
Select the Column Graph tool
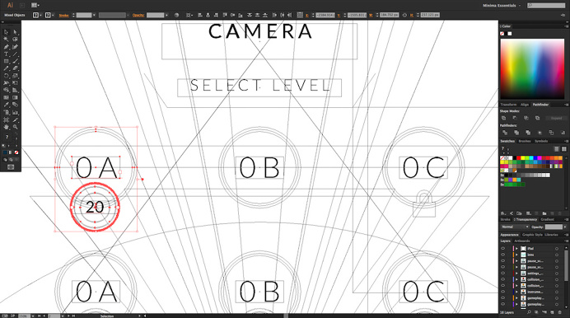point(16,112)
